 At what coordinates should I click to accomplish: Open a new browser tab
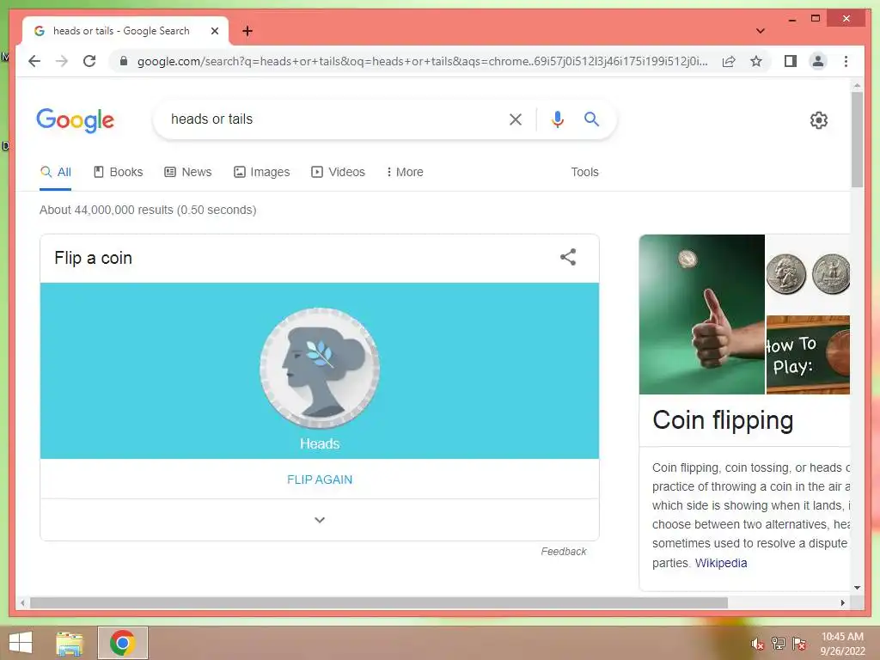pos(247,31)
